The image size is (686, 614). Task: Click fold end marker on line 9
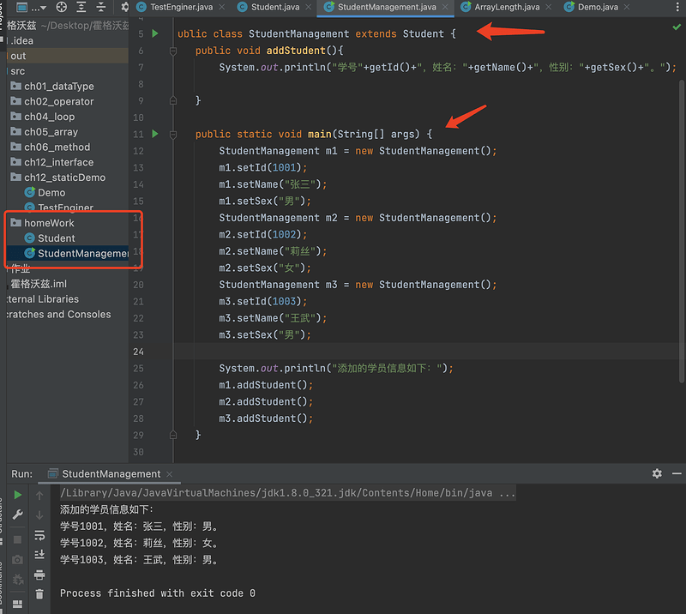[173, 100]
